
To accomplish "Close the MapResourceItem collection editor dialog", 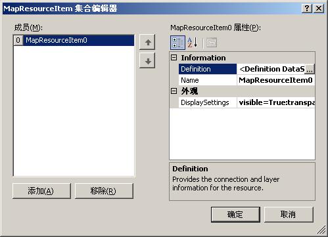I will (319, 9).
